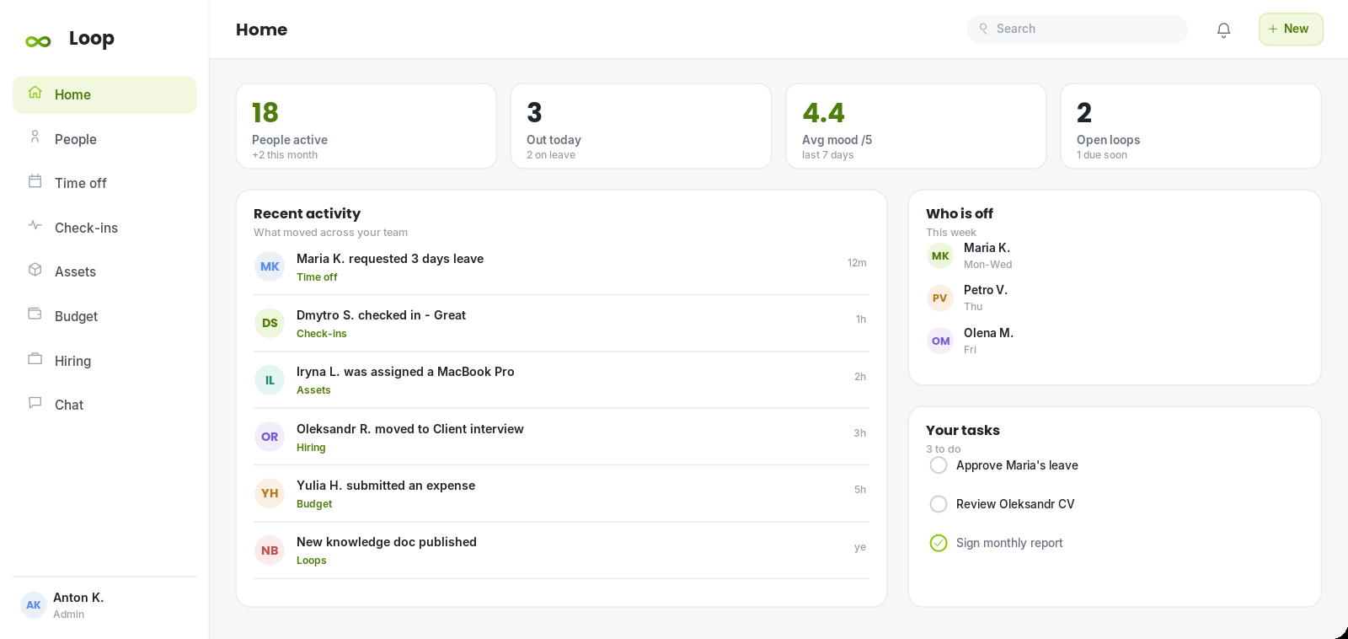Screen dimensions: 1348x639
Task: Click MK avatar in Recent activity
Action: click(x=270, y=266)
